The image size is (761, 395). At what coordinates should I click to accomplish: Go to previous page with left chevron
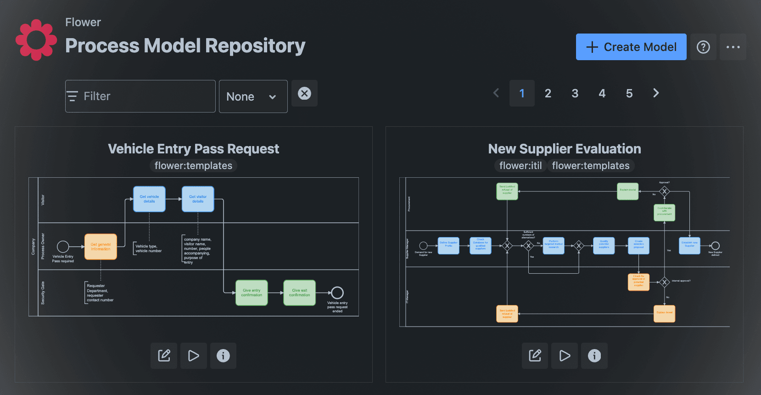click(x=496, y=93)
